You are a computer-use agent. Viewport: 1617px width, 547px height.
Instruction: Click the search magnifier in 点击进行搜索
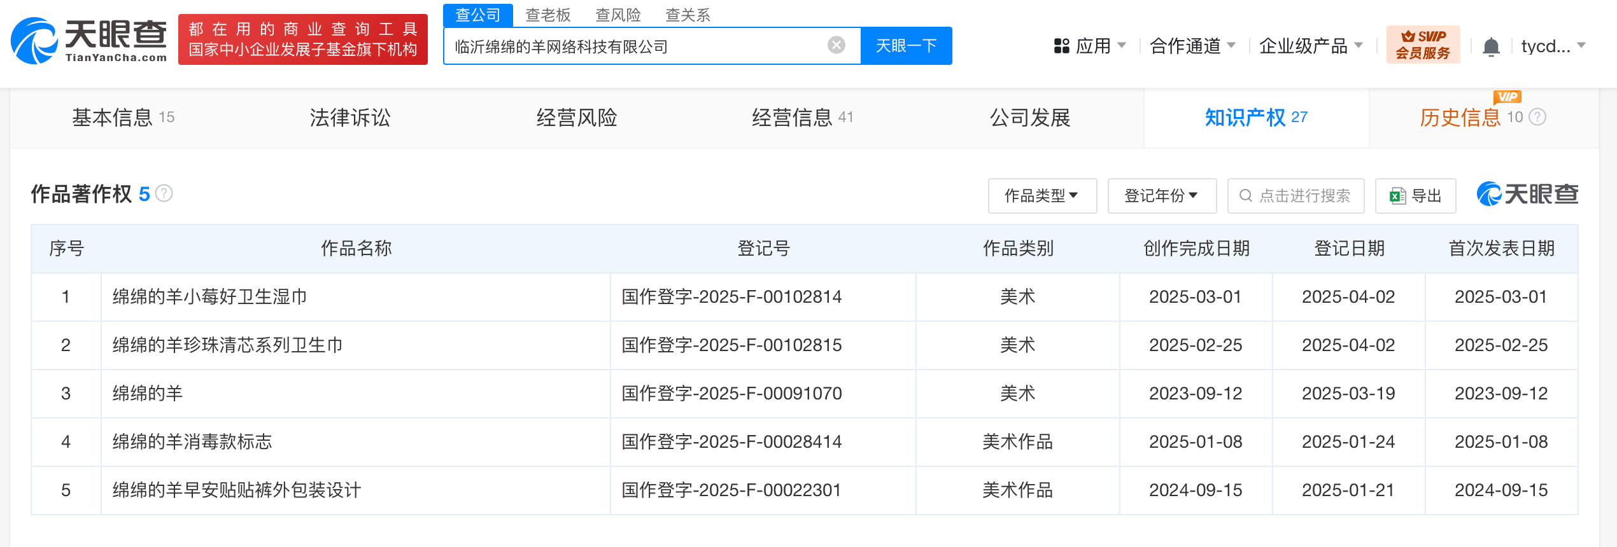[1246, 196]
